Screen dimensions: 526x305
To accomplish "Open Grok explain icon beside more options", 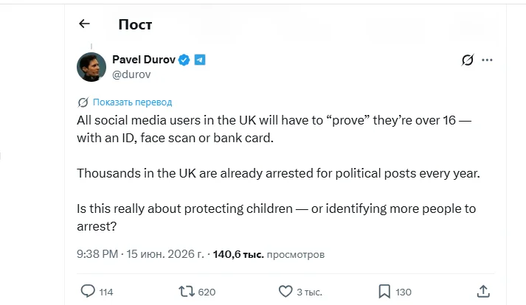I will pyautogui.click(x=468, y=60).
